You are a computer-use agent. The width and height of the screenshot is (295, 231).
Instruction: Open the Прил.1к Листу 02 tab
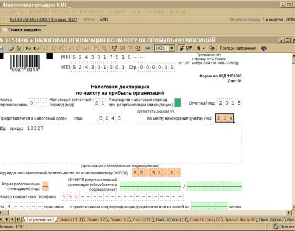205,219
